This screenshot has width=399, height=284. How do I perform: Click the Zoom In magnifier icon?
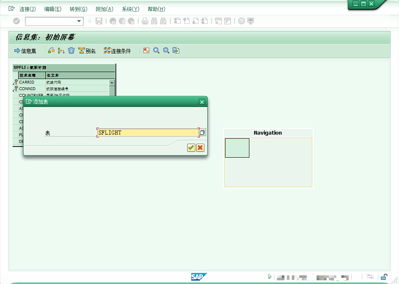pos(156,51)
